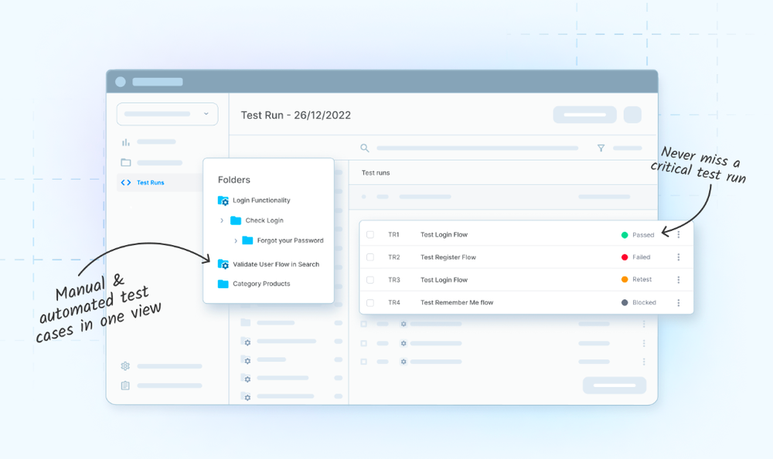
Task: Click the analytics bar-chart icon in the sidebar
Action: pyautogui.click(x=125, y=142)
